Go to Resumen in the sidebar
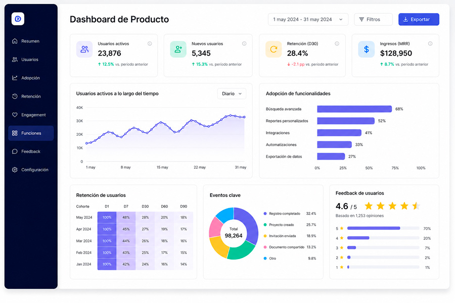 coord(31,41)
